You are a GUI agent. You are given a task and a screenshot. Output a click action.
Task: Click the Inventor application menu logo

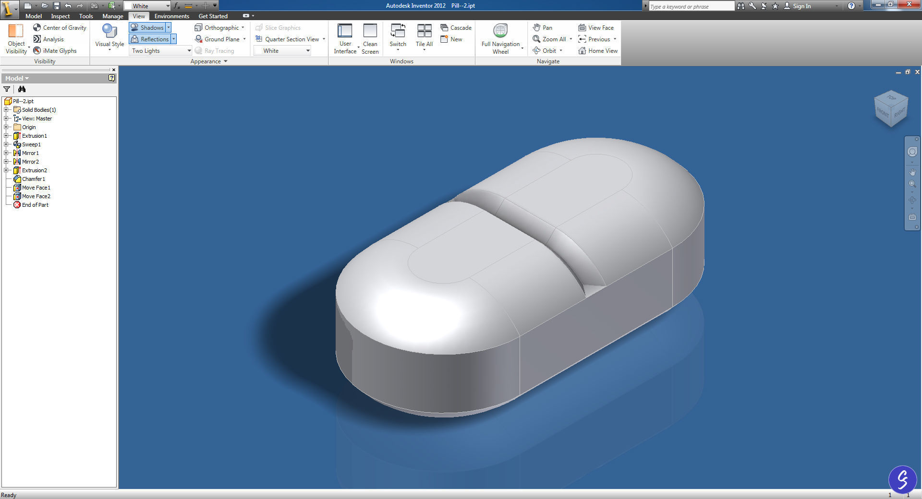(9, 9)
